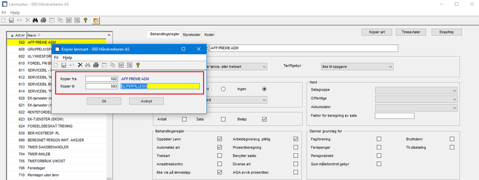Select row 624 FORDELSBESKAT TRENING
Screen dimensions: 479x180
click(x=57, y=126)
